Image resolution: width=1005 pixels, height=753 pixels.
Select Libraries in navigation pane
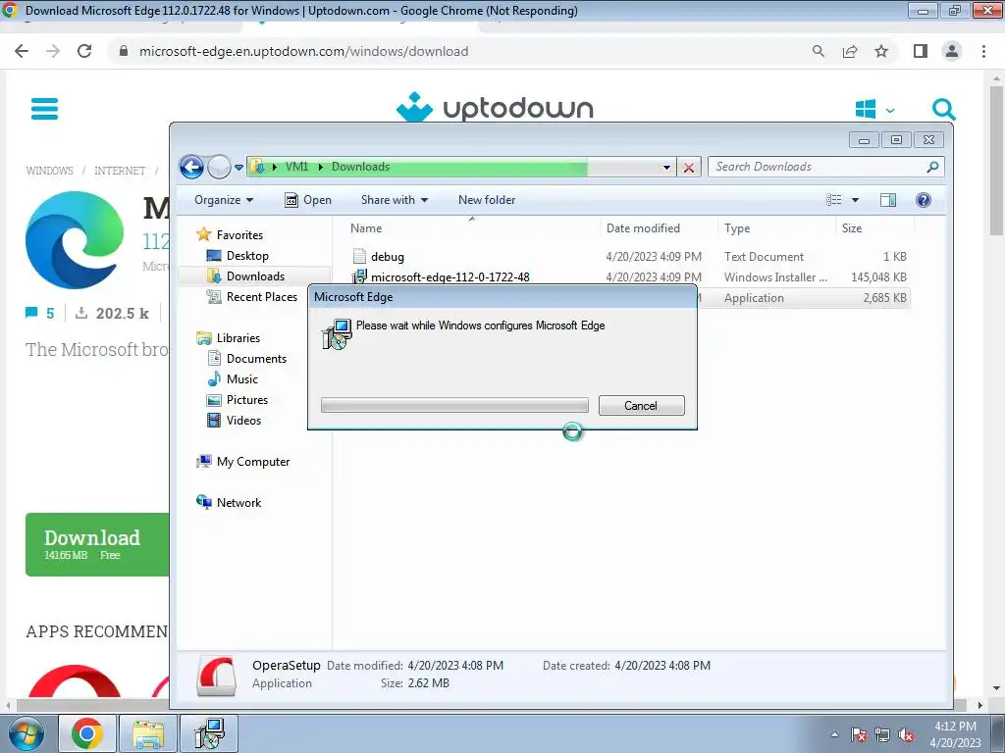point(238,338)
